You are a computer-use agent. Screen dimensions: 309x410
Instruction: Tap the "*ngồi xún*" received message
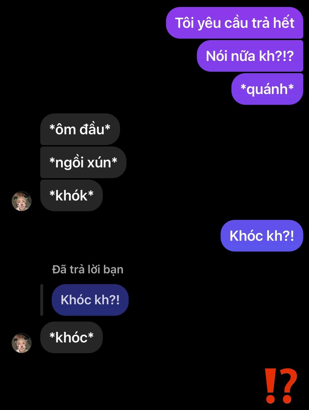(x=83, y=162)
